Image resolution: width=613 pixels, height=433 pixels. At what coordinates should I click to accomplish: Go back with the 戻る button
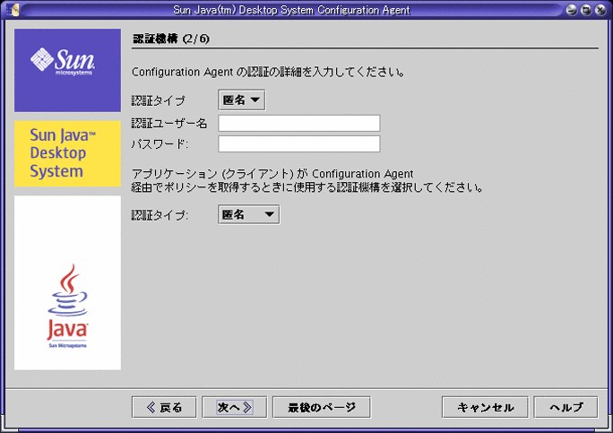164,408
